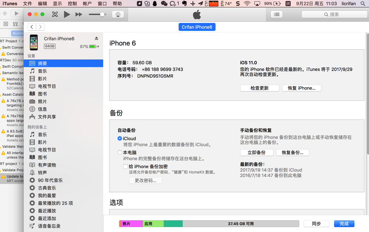Open 电视节目 under 我的设备上
Viewport: 369px width, 232px height.
[63, 150]
